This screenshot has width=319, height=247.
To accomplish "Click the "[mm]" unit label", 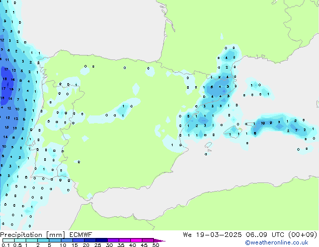I will point(55,235).
